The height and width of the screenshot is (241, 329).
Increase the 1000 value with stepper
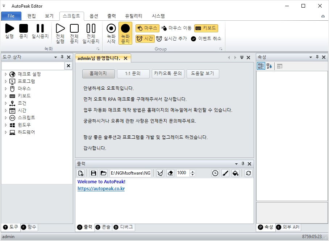[x=192, y=171]
